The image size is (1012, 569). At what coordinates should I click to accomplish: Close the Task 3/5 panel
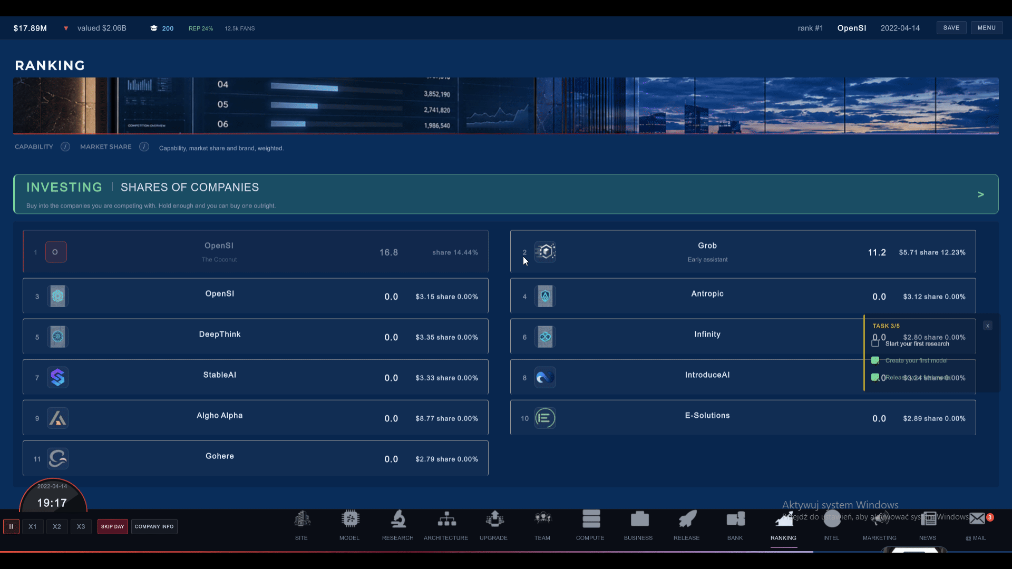(988, 326)
